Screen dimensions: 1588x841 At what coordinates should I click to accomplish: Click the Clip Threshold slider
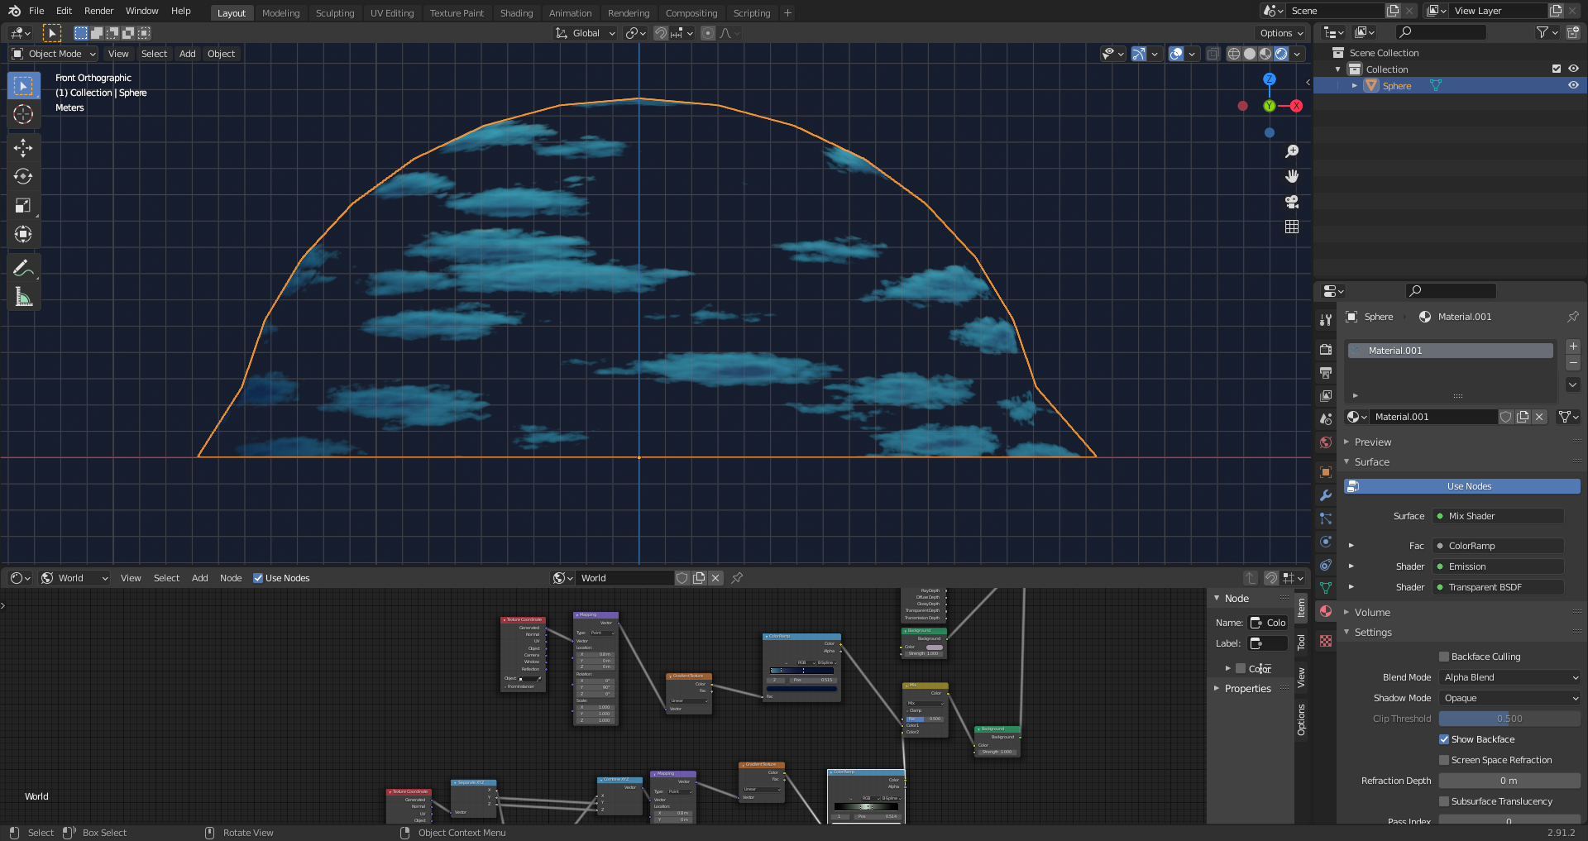(1509, 719)
